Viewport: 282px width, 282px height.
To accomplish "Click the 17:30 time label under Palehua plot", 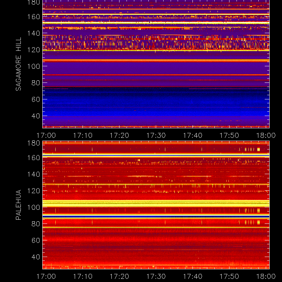I will point(156,276).
